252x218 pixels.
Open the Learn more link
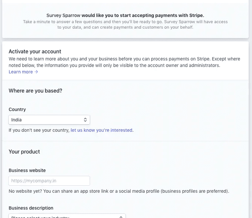point(21,72)
